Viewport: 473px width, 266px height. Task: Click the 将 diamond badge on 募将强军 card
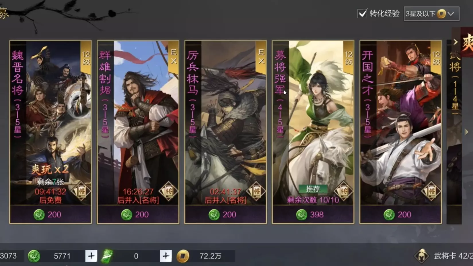[x=344, y=191]
